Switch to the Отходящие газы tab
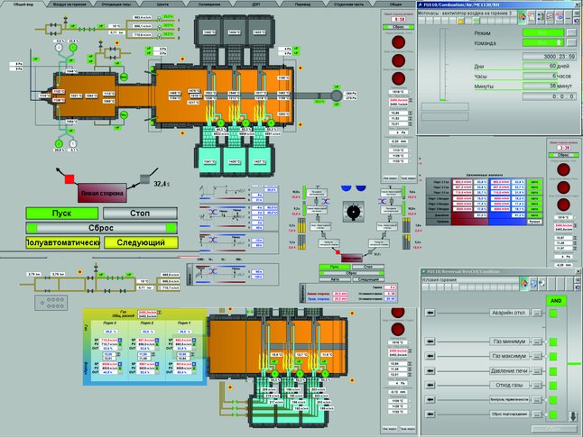The height and width of the screenshot is (437, 583). [116, 5]
